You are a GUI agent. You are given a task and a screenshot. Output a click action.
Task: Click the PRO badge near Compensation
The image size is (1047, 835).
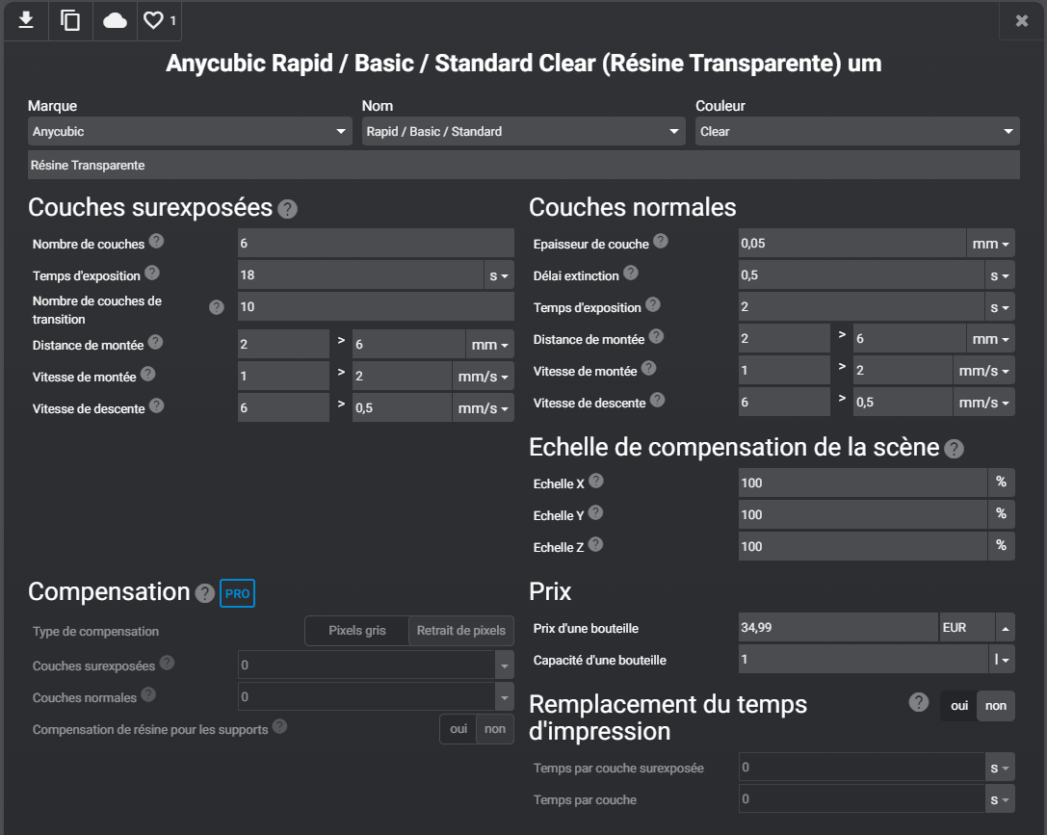(237, 593)
